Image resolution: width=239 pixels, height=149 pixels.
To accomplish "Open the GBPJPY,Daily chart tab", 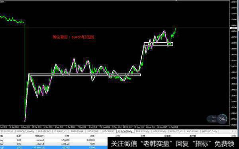I will [160, 131].
